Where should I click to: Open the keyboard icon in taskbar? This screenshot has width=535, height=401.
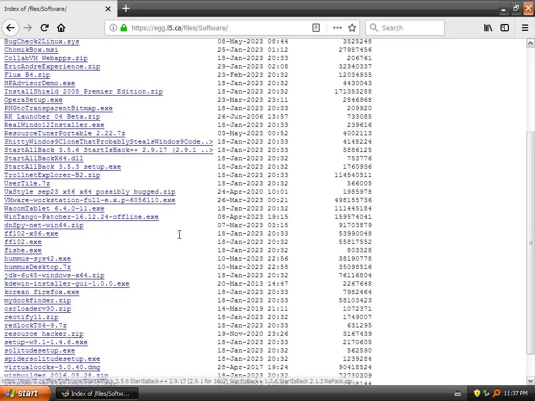tap(458, 394)
